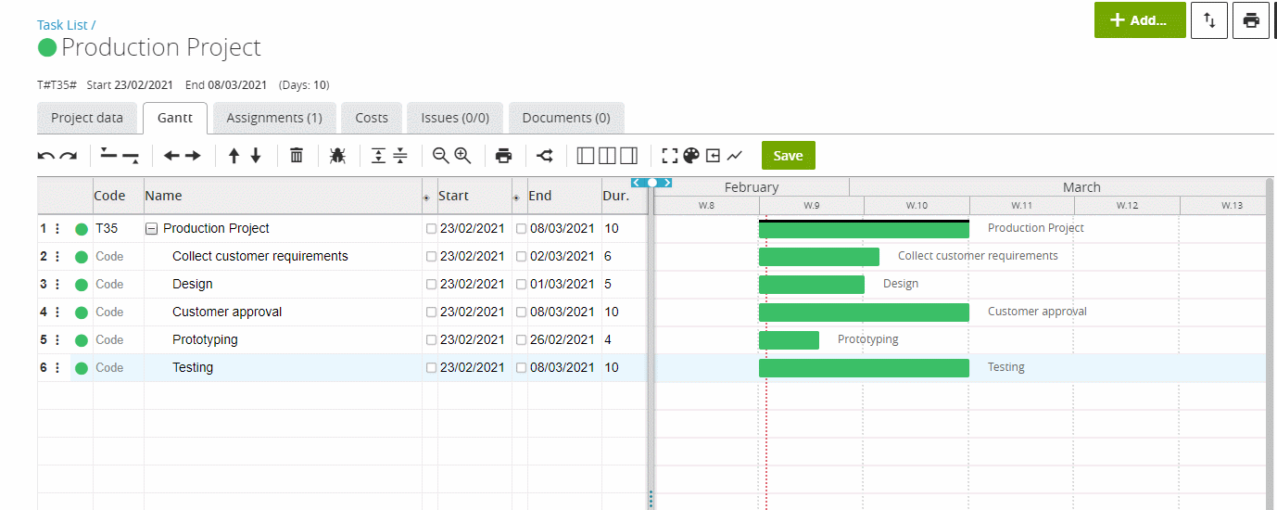Click the undo arrow in the Gantt toolbar
This screenshot has height=510, width=1277.
tap(46, 156)
